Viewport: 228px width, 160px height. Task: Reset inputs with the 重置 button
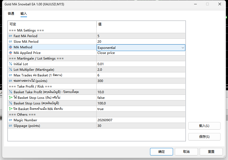coord(211,152)
